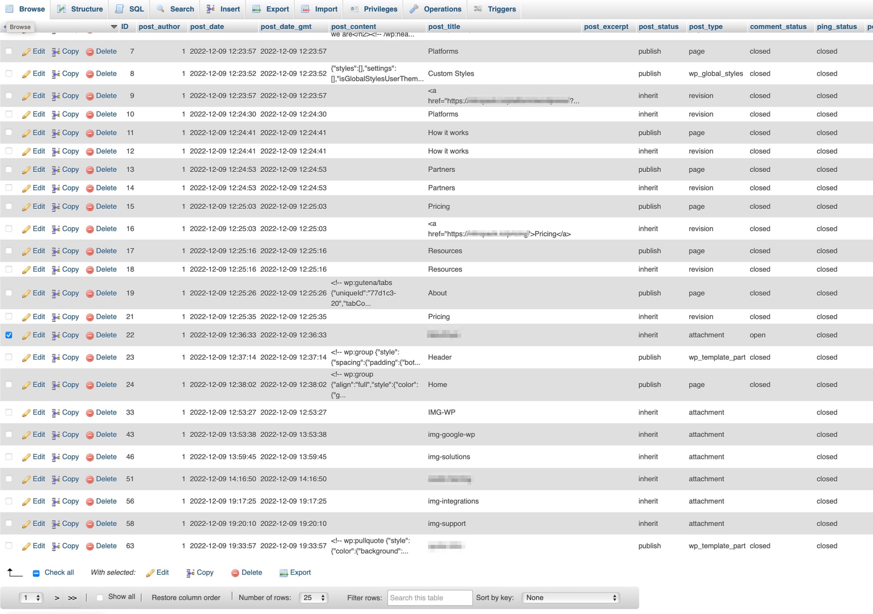The height and width of the screenshot is (614, 873).
Task: Focus the Filter rows search field
Action: 430,598
